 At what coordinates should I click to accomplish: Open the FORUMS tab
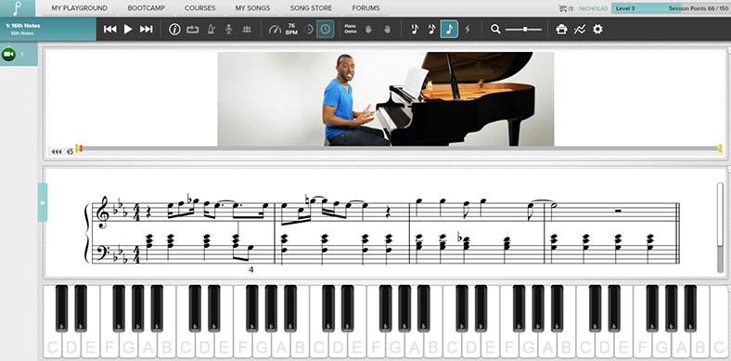pos(365,8)
